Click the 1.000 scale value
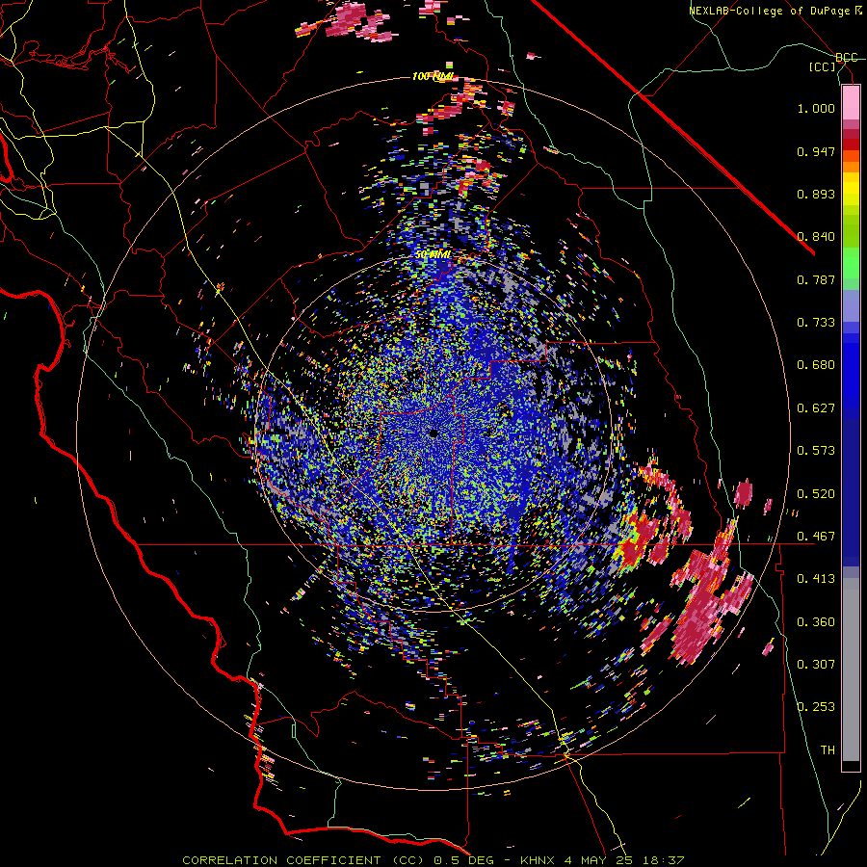 816,108
